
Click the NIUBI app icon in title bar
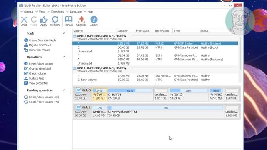tap(21, 5)
